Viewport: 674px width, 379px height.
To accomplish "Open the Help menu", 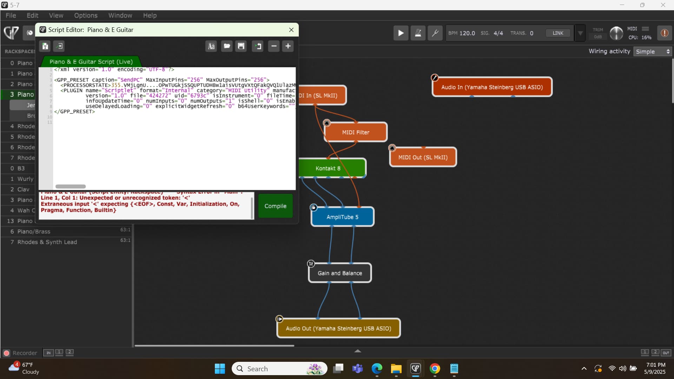I will (150, 15).
